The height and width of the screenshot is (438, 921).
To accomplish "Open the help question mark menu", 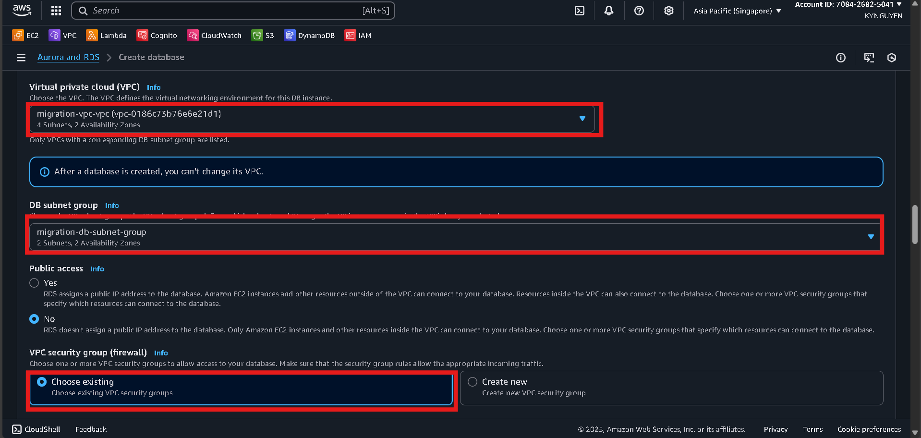I will click(639, 11).
